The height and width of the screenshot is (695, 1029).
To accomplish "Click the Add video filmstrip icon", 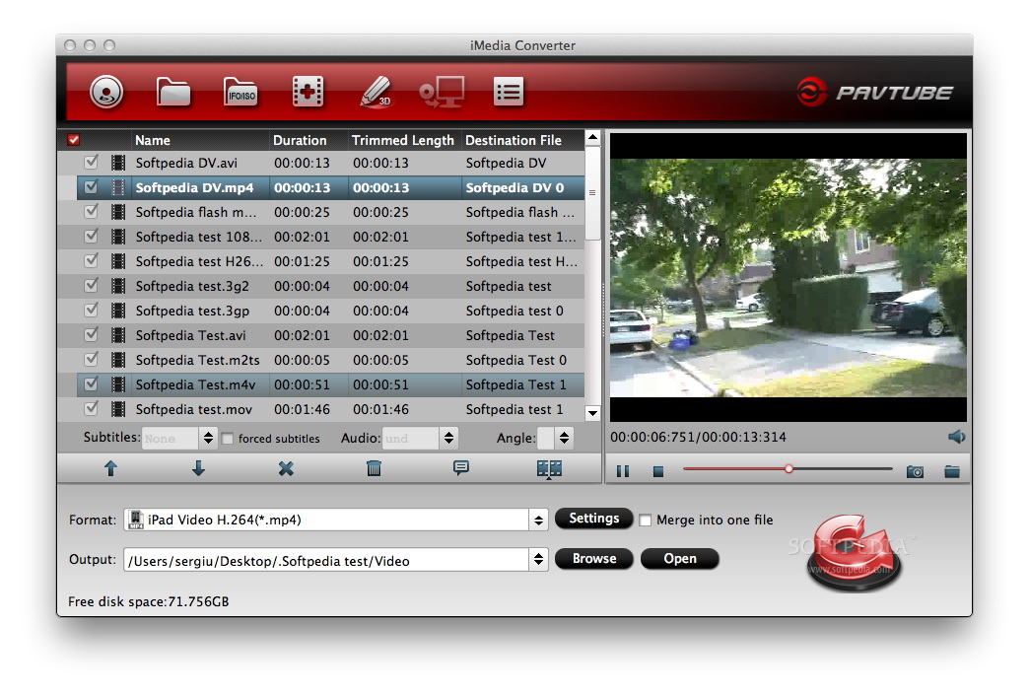I will point(308,92).
